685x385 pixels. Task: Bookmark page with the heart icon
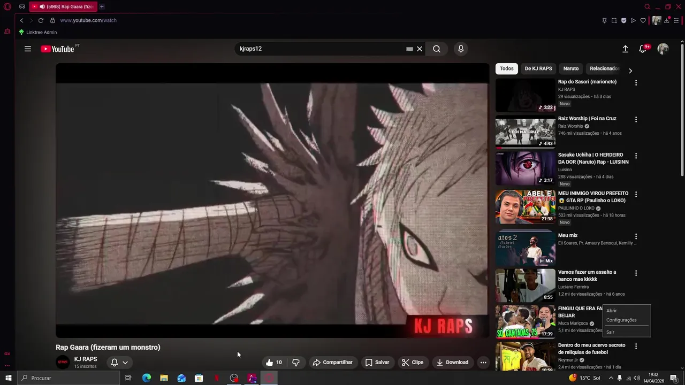[643, 20]
